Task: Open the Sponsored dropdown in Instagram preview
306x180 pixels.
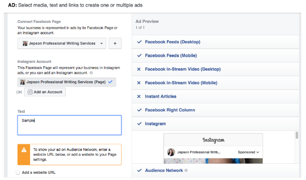Action: click(248, 152)
